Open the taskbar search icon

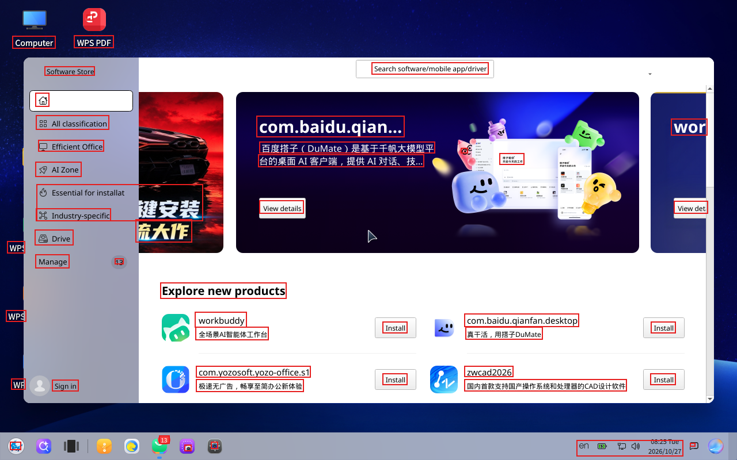click(44, 446)
